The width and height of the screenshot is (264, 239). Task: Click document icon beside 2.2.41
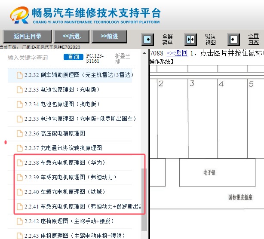coord(20,206)
